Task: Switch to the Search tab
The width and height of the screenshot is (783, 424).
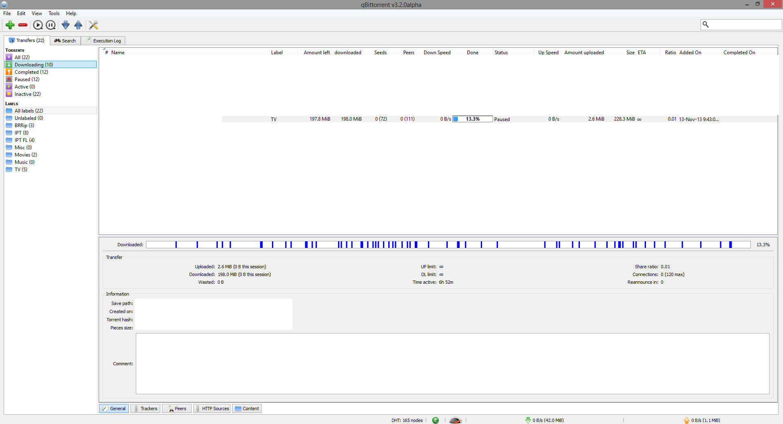Action: (x=65, y=41)
